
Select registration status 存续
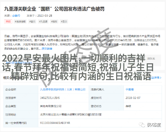128,106
